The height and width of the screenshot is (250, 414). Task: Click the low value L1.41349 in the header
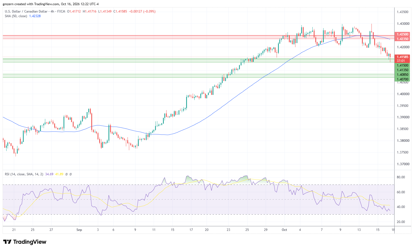(105, 11)
